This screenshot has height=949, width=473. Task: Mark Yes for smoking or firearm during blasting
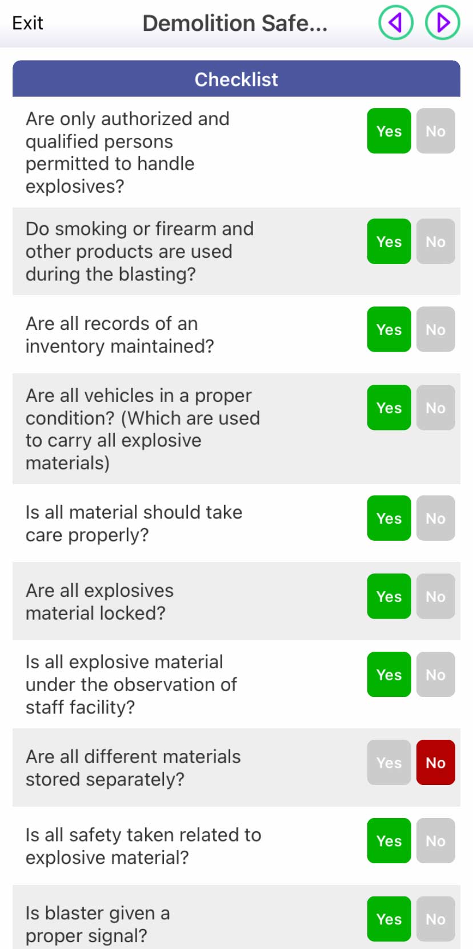tap(389, 241)
